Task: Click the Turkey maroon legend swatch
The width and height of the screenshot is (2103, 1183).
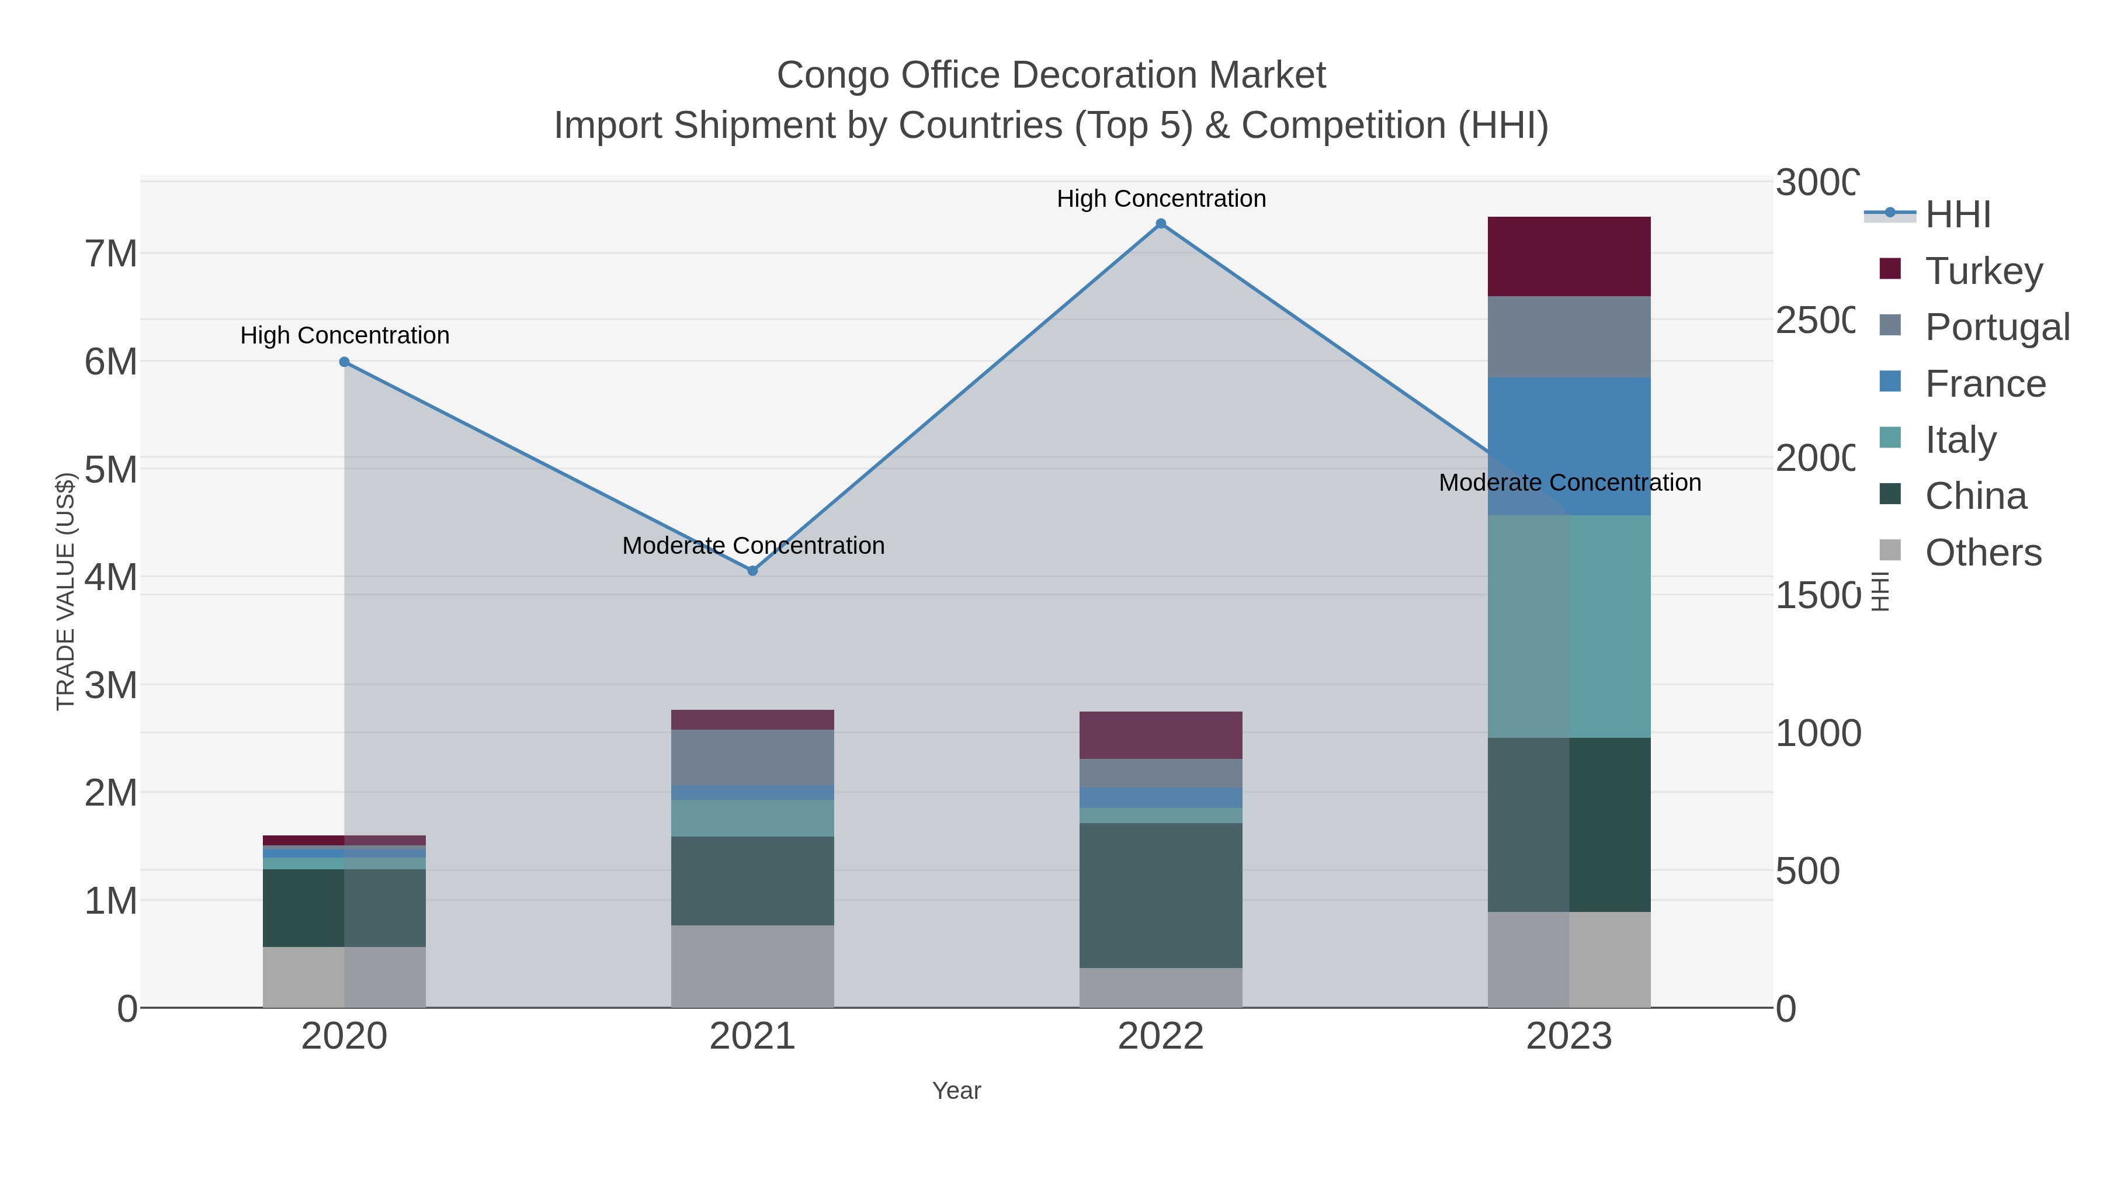Action: 1890,269
